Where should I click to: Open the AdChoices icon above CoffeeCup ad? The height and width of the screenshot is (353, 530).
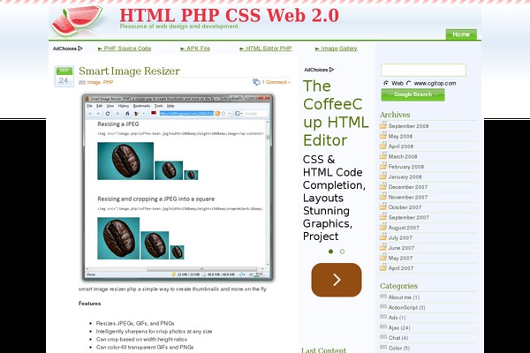coord(331,70)
